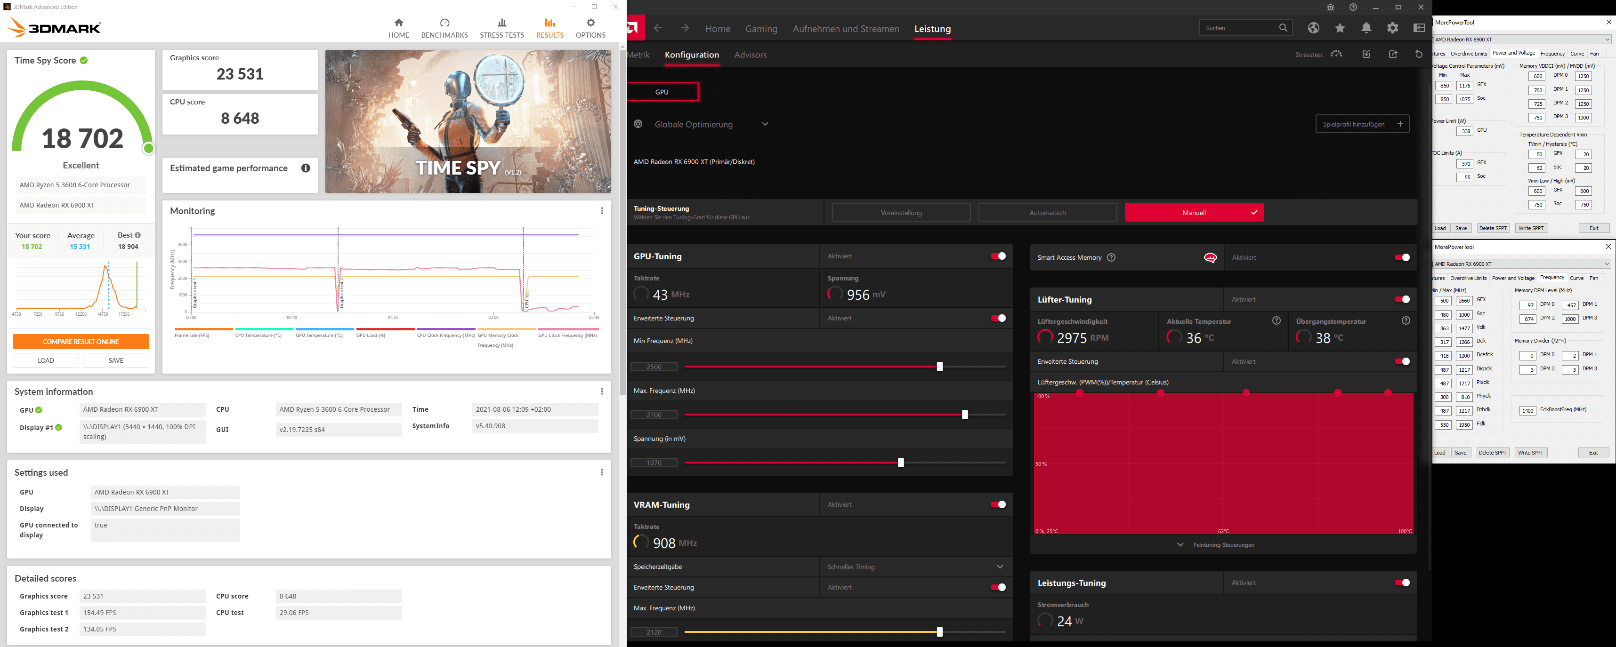Click AMD import profile icon

tap(1366, 55)
